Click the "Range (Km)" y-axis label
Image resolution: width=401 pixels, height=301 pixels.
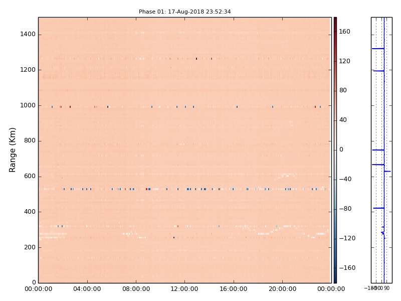pos(12,150)
